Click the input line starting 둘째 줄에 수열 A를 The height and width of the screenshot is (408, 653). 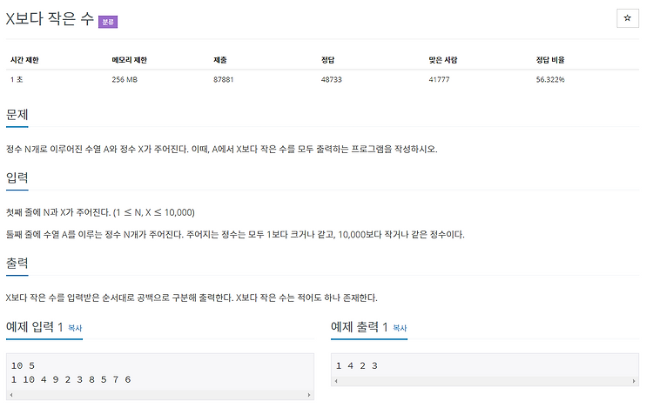[x=235, y=235]
